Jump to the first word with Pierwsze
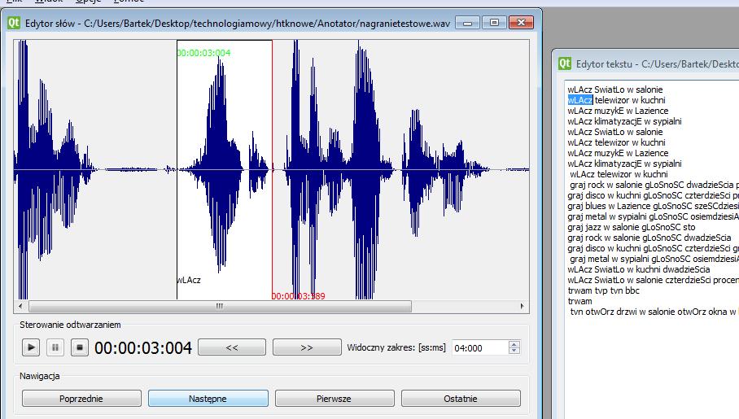 click(x=334, y=399)
